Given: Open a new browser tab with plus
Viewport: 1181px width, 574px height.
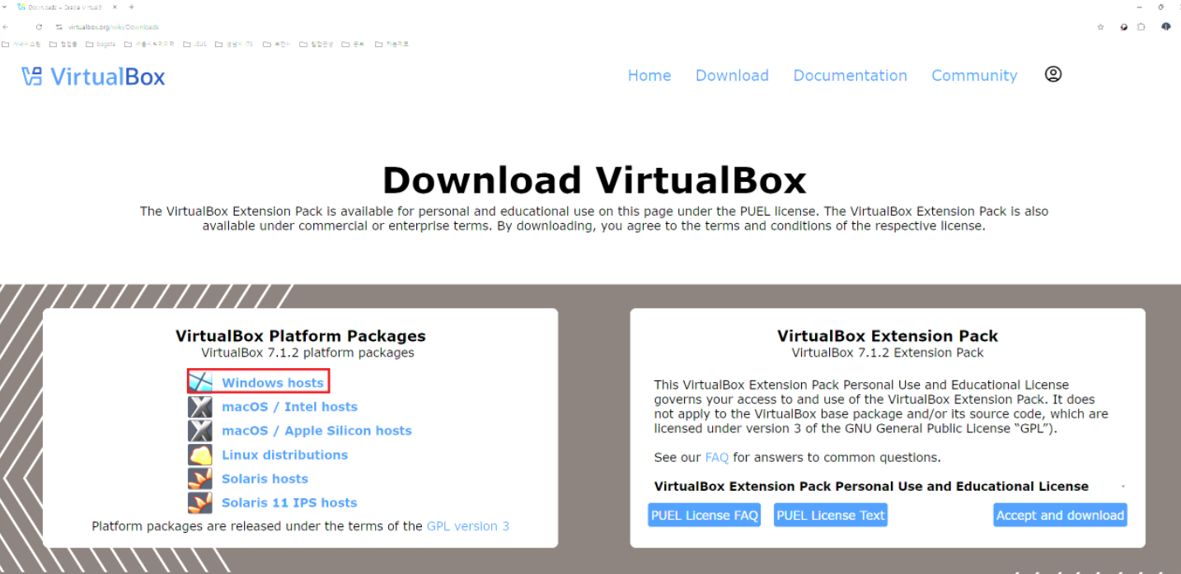Looking at the screenshot, I should click(x=132, y=7).
